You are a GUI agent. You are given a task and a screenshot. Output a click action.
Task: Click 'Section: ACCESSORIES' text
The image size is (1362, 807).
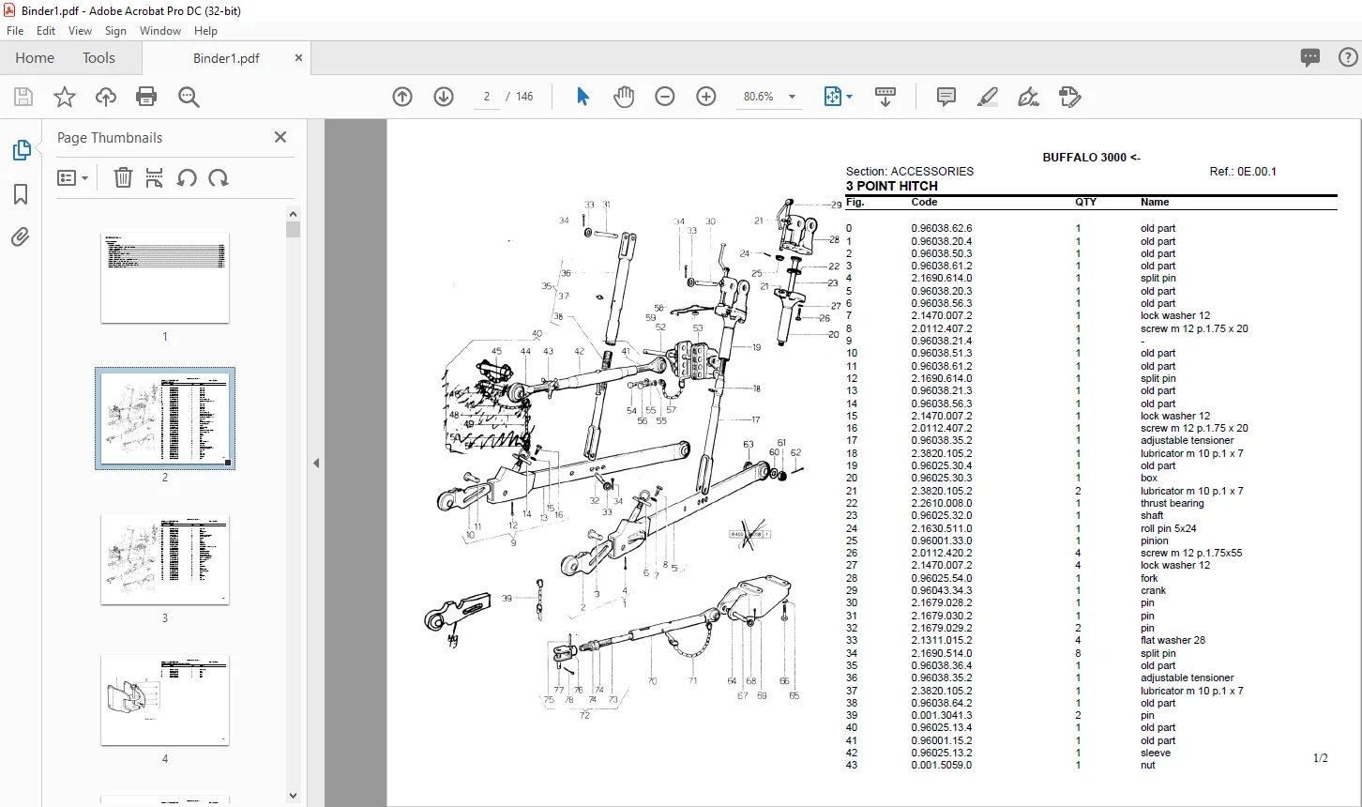pyautogui.click(x=910, y=172)
